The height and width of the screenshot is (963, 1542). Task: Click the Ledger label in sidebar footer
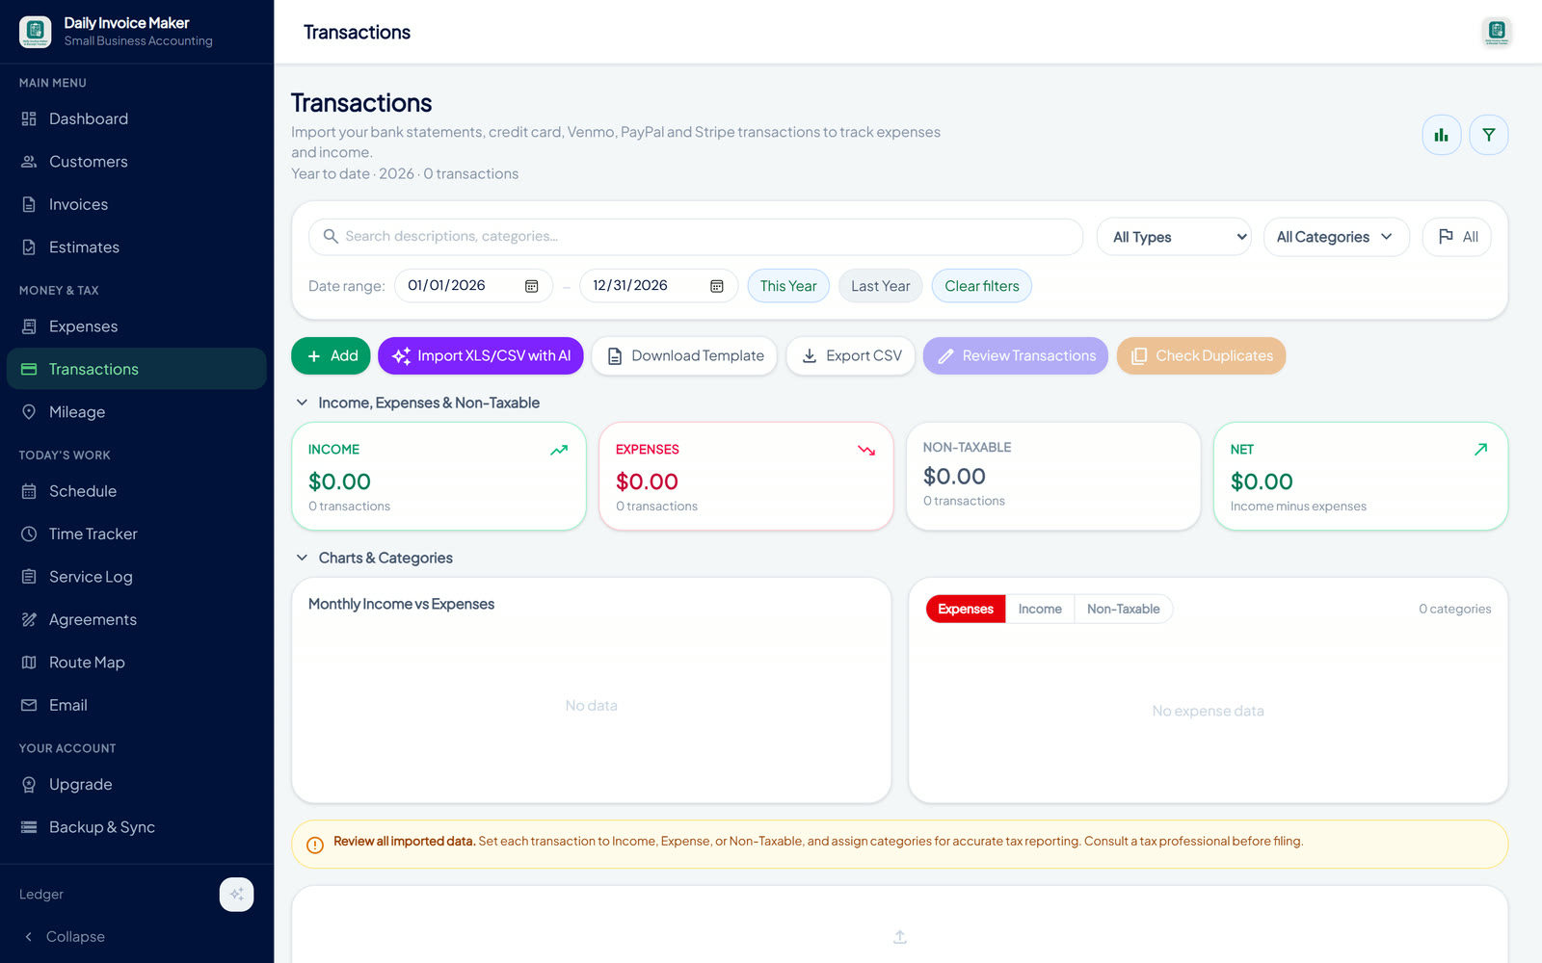pos(41,895)
